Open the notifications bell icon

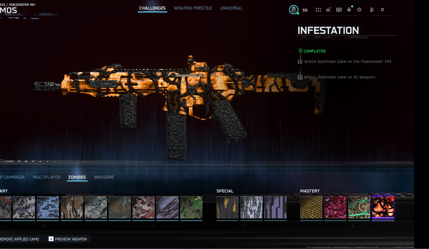coord(349,10)
